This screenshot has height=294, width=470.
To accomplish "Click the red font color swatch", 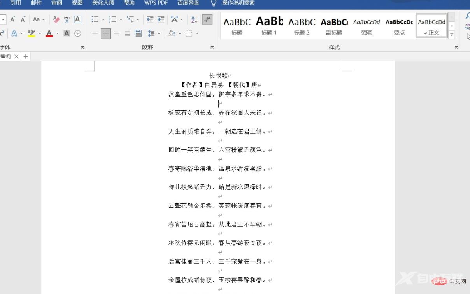I will coord(49,33).
